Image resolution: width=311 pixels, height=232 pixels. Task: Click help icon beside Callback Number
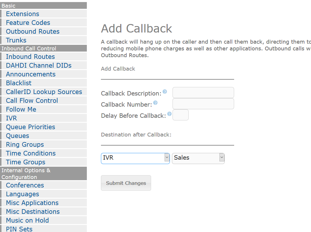click(155, 103)
